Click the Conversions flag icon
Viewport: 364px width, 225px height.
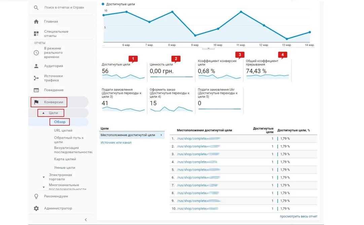coord(36,102)
